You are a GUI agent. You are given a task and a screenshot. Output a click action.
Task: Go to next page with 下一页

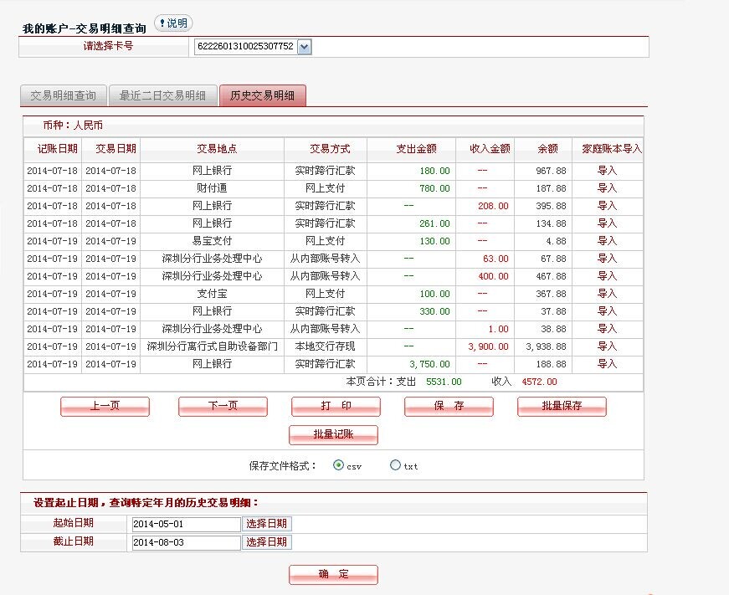[x=223, y=406]
